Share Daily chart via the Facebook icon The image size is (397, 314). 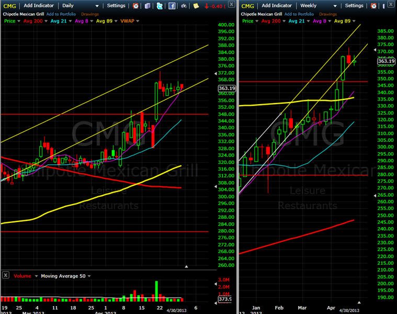point(172,6)
